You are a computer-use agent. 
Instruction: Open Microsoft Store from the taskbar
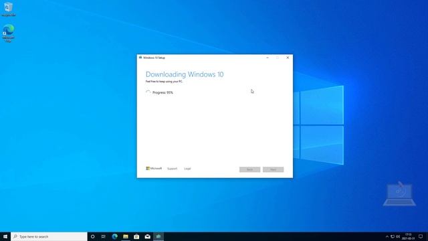coord(136,236)
